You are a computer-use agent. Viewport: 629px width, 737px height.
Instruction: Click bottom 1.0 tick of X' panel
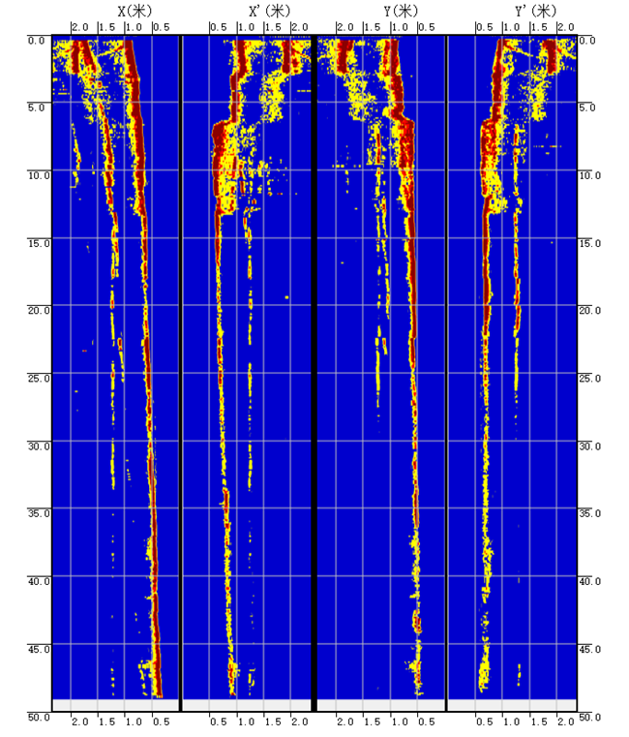pyautogui.click(x=246, y=722)
